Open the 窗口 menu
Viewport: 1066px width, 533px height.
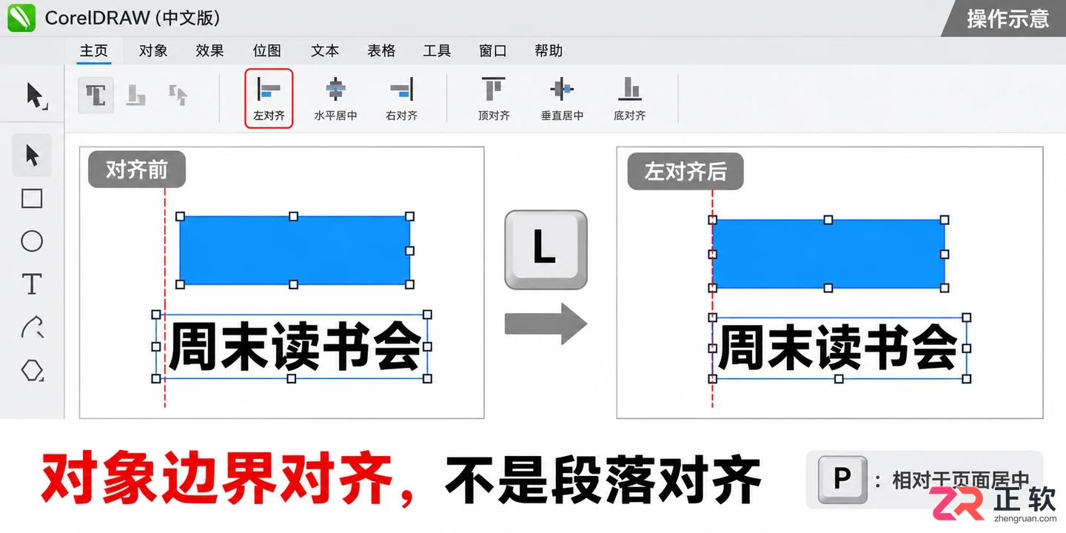click(x=493, y=51)
